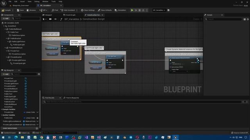
Task: Open the File menu
Action: pos(10,2)
